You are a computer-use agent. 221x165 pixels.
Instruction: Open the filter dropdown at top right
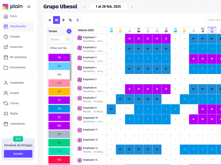click(x=214, y=20)
